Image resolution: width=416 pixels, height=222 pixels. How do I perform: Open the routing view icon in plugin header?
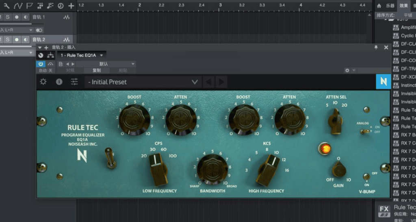click(x=50, y=55)
